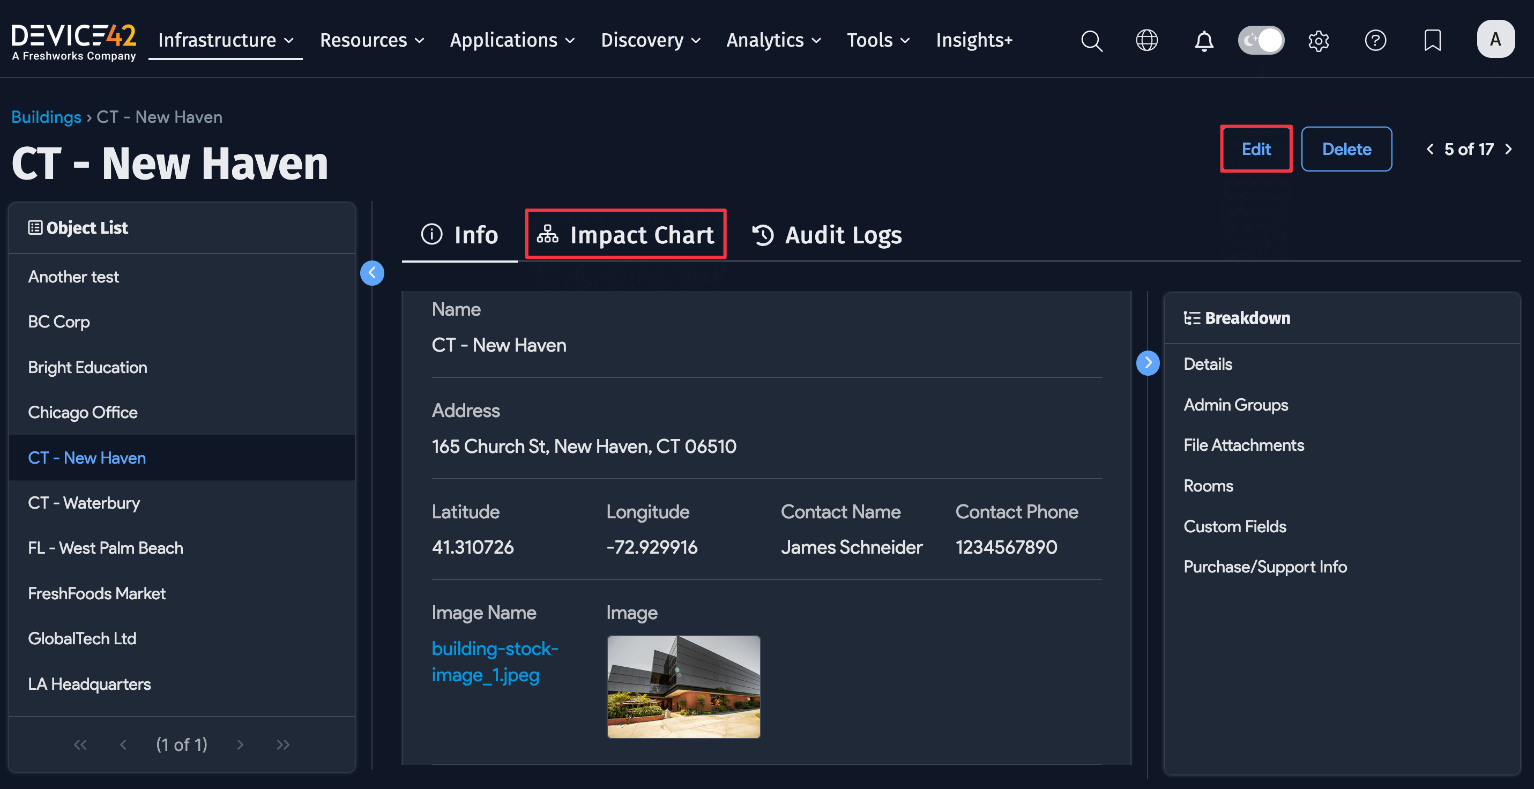Viewport: 1534px width, 789px height.
Task: Click the Edit button
Action: click(1255, 149)
